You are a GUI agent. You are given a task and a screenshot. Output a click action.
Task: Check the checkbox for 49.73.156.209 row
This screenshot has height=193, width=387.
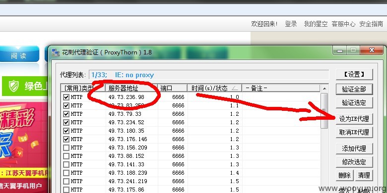pos(66,147)
